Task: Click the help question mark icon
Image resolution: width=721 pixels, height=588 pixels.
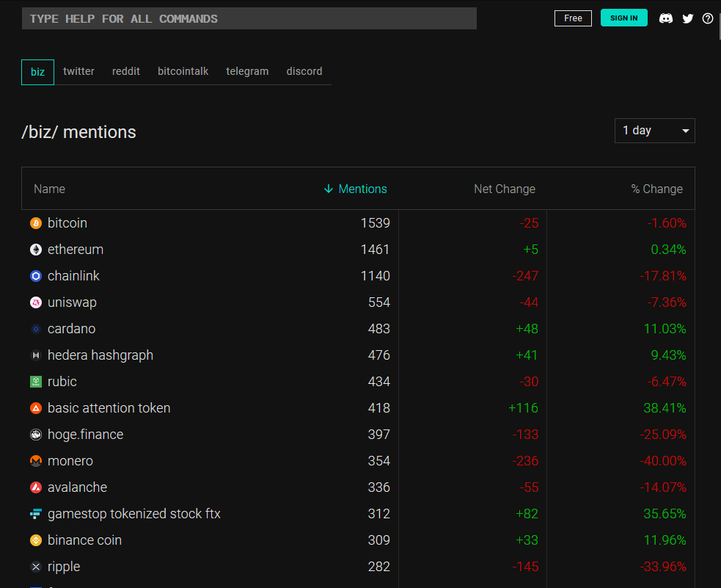Action: [x=708, y=18]
